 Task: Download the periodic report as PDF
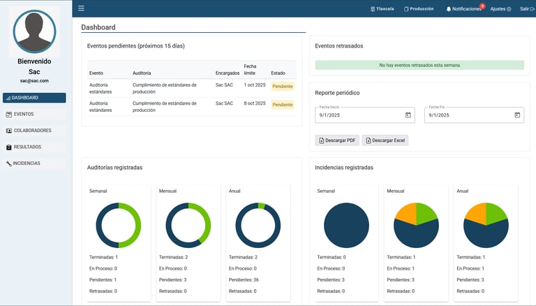point(337,140)
